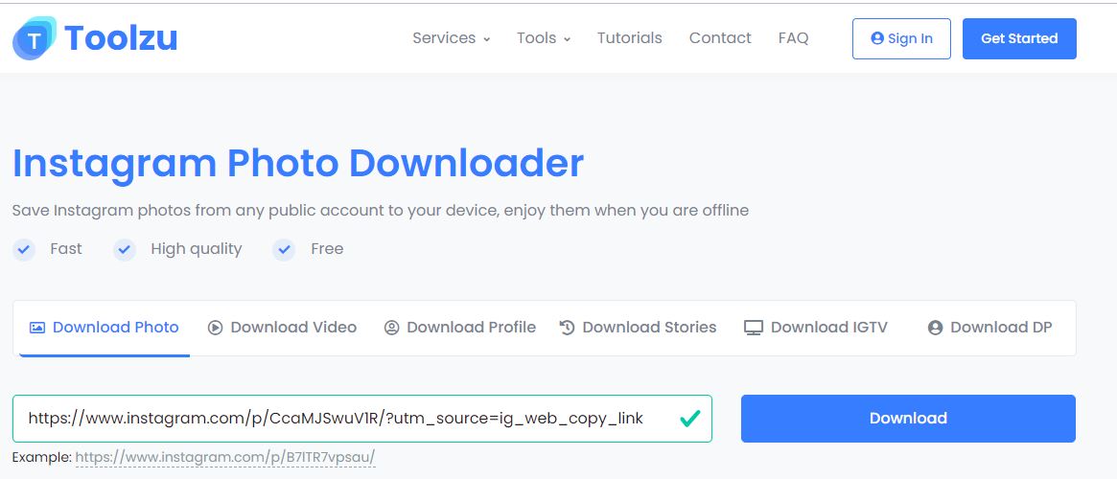The image size is (1117, 479).
Task: Click the monitor icon in Download IGTV
Action: (x=754, y=328)
